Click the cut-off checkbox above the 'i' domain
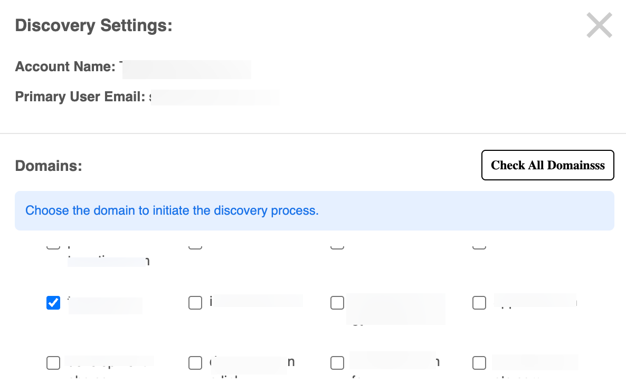The width and height of the screenshot is (626, 384). point(195,246)
